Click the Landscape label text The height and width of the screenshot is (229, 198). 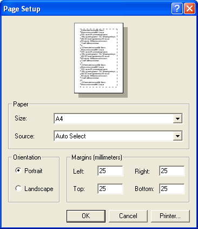(x=39, y=189)
